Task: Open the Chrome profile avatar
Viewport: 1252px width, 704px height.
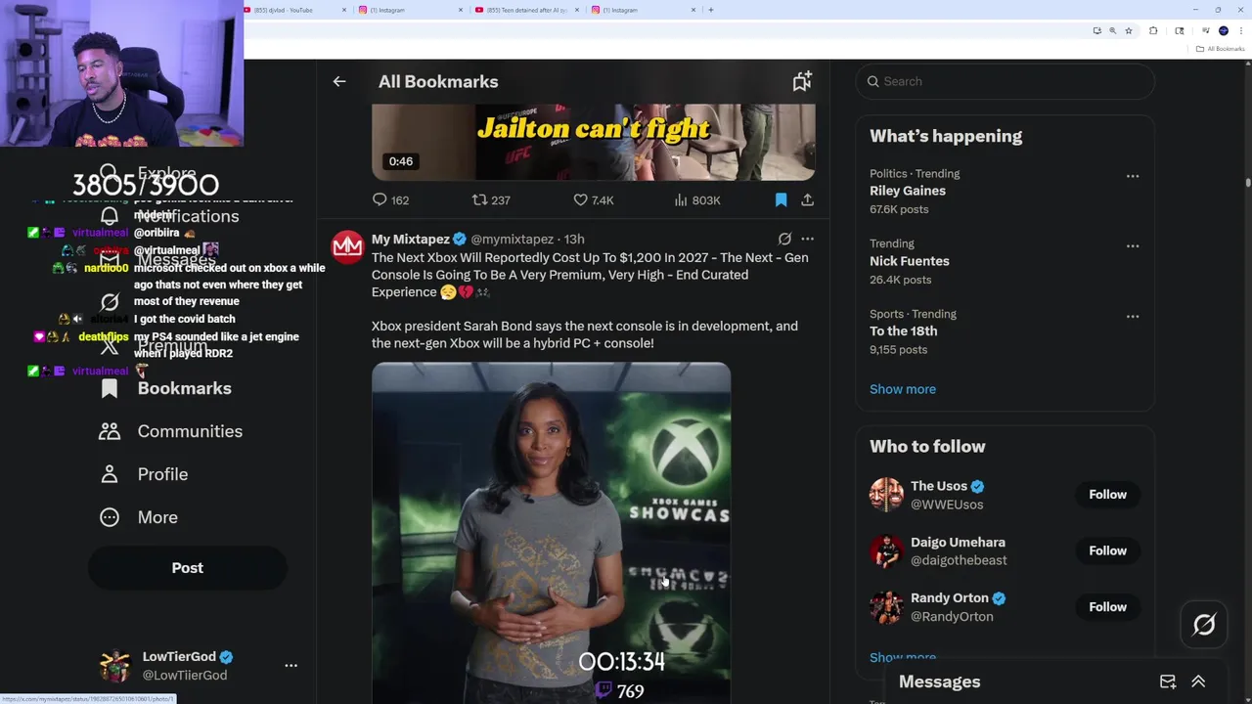Action: [x=1224, y=31]
